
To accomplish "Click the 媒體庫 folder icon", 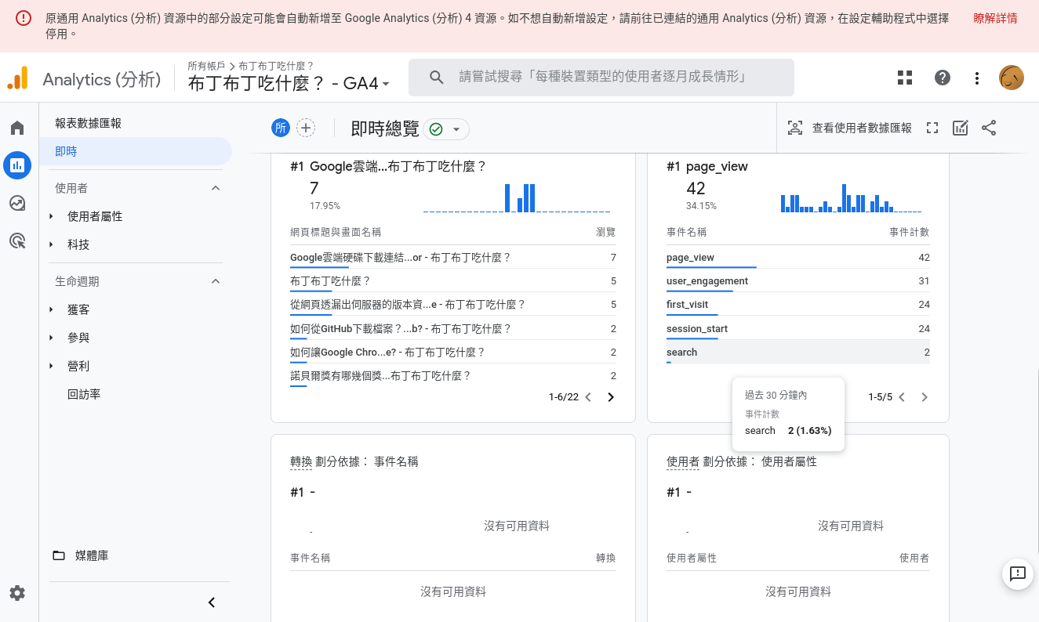I will pyautogui.click(x=59, y=555).
